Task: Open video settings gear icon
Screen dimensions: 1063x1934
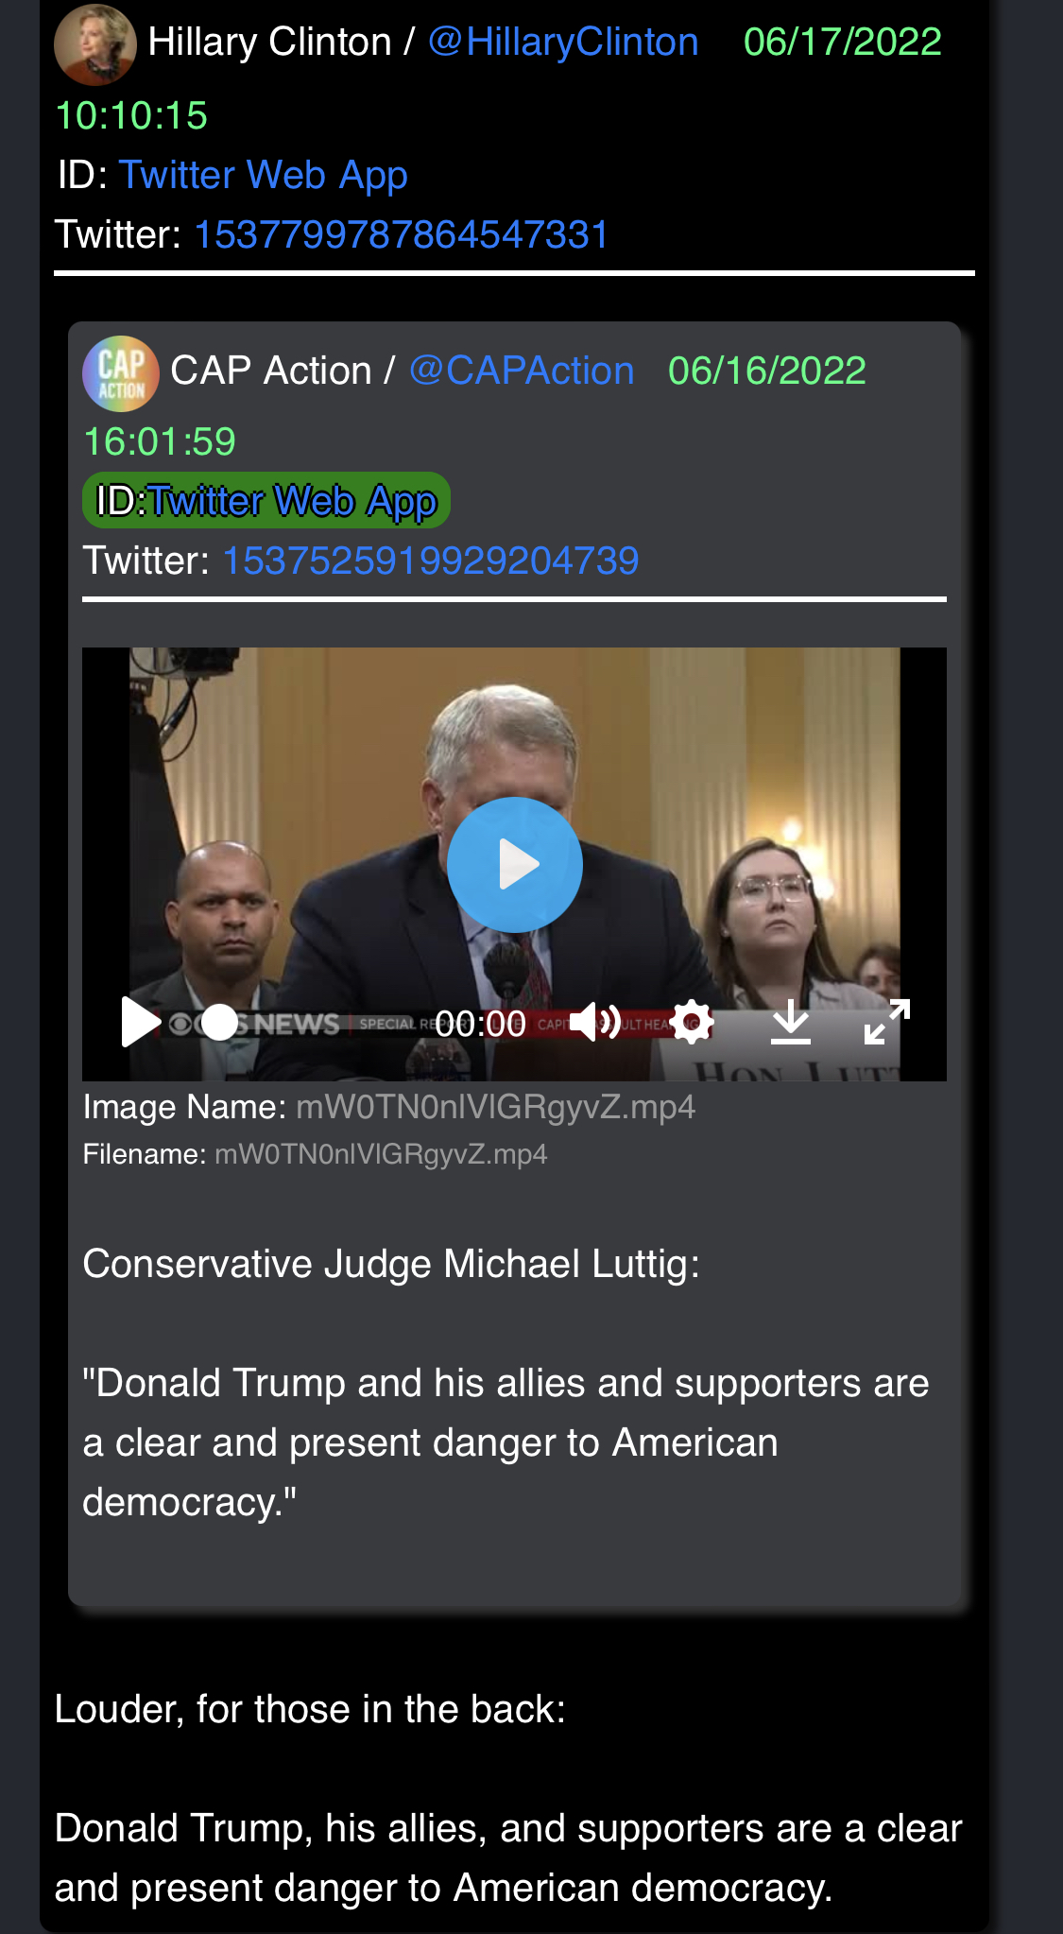Action: coord(693,1022)
